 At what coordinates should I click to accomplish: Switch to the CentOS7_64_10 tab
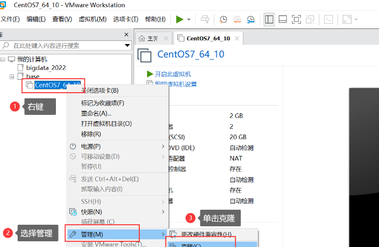tap(208, 38)
